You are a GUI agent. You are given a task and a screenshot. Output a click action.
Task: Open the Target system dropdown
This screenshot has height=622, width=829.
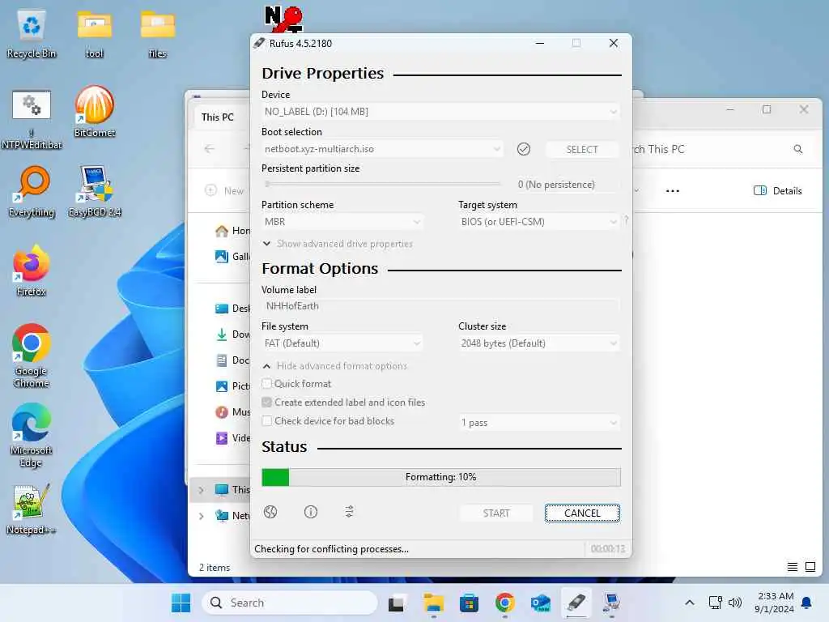coord(538,222)
